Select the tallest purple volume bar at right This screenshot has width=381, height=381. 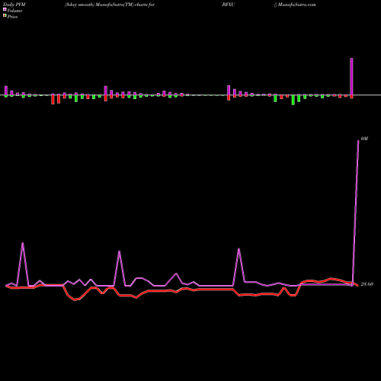point(351,77)
